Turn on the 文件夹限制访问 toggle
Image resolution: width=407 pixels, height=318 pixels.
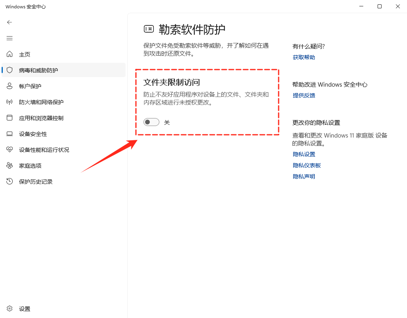point(151,122)
